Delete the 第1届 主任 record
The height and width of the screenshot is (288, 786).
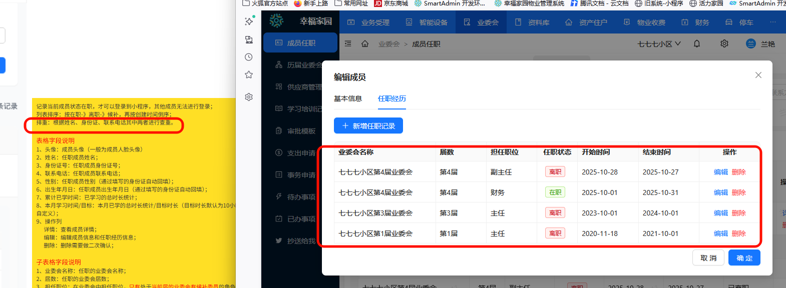[739, 233]
